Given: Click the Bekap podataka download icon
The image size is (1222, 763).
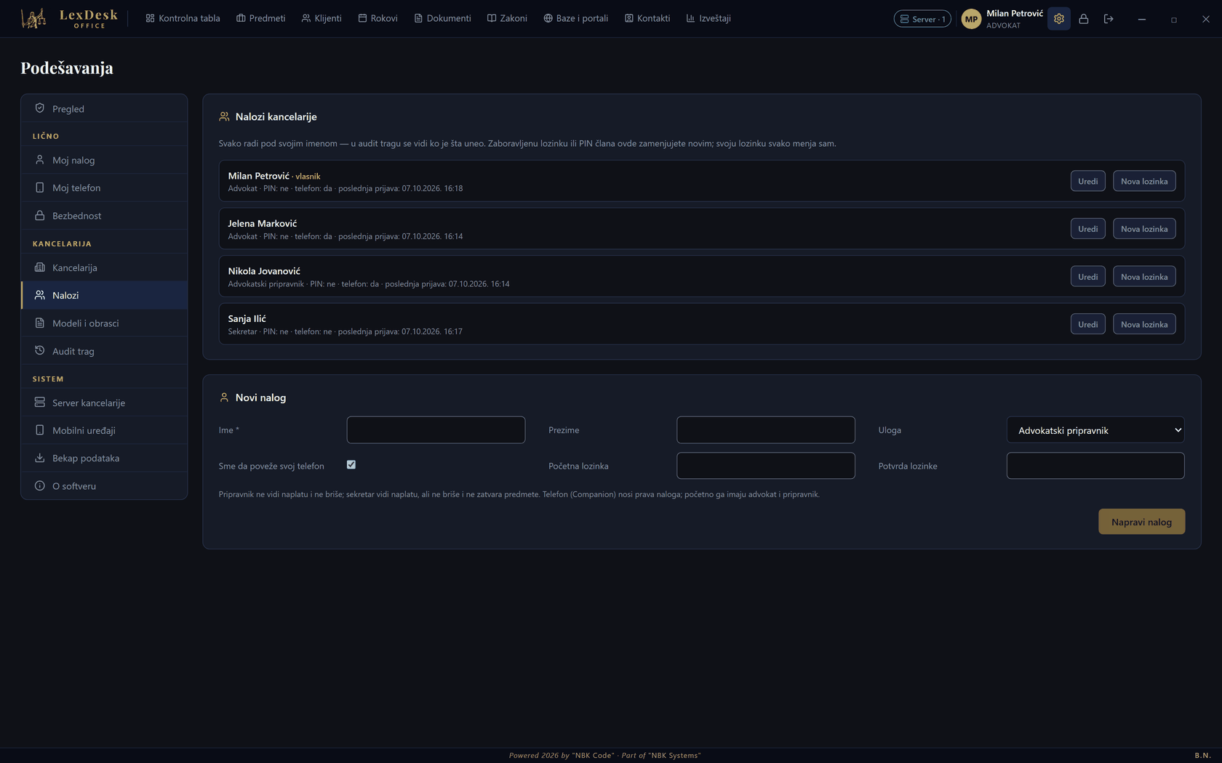Looking at the screenshot, I should click(x=40, y=458).
